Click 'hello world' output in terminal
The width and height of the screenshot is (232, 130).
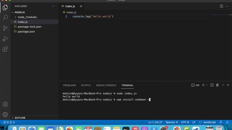pos(71,96)
